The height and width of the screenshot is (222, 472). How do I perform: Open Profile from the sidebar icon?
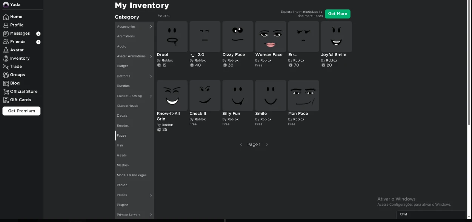[x=6, y=25]
